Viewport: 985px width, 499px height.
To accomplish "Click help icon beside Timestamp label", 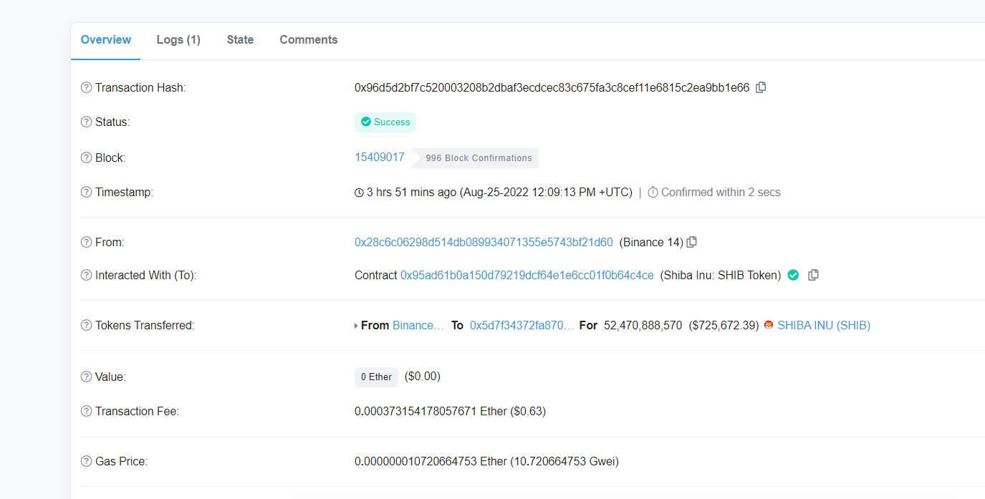I will coord(87,193).
